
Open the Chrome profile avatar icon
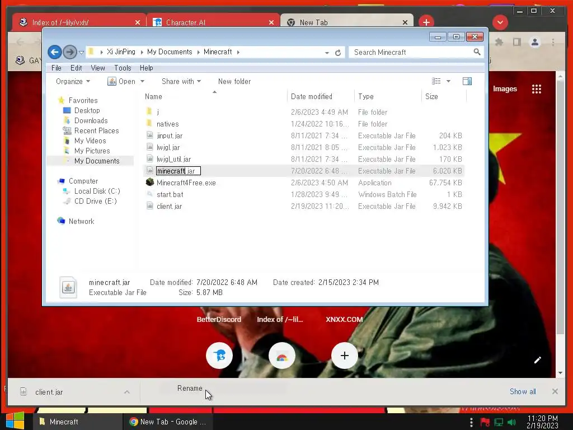pos(534,42)
